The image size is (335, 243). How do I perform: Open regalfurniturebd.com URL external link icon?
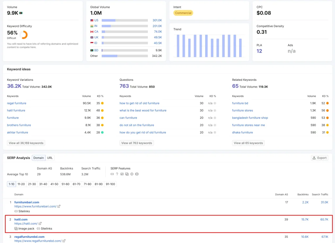(x=64, y=241)
